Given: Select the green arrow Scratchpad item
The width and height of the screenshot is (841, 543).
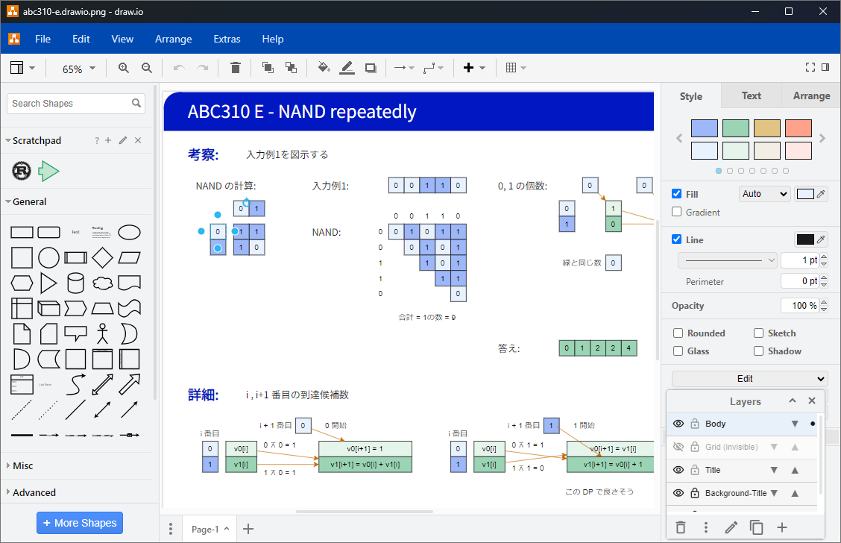Looking at the screenshot, I should [x=48, y=171].
